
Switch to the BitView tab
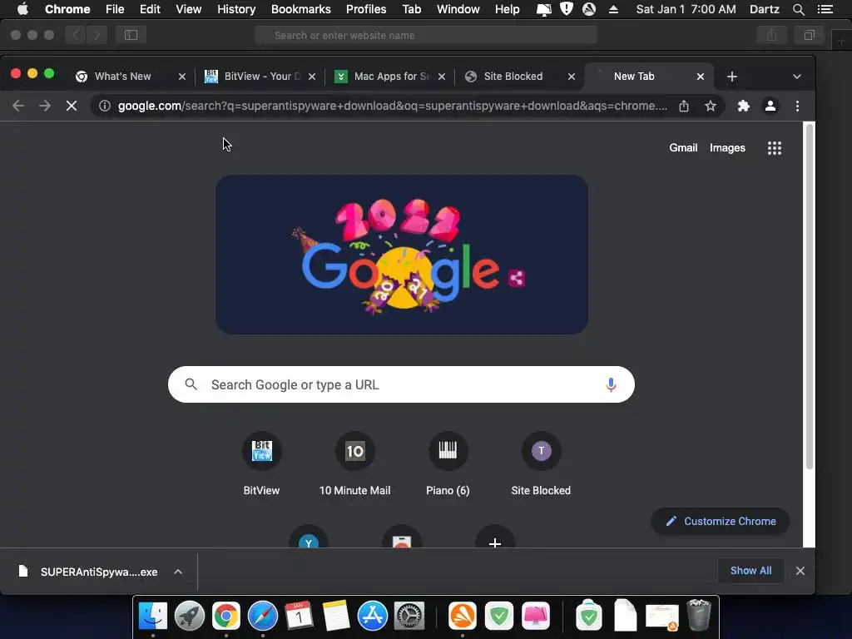click(260, 77)
